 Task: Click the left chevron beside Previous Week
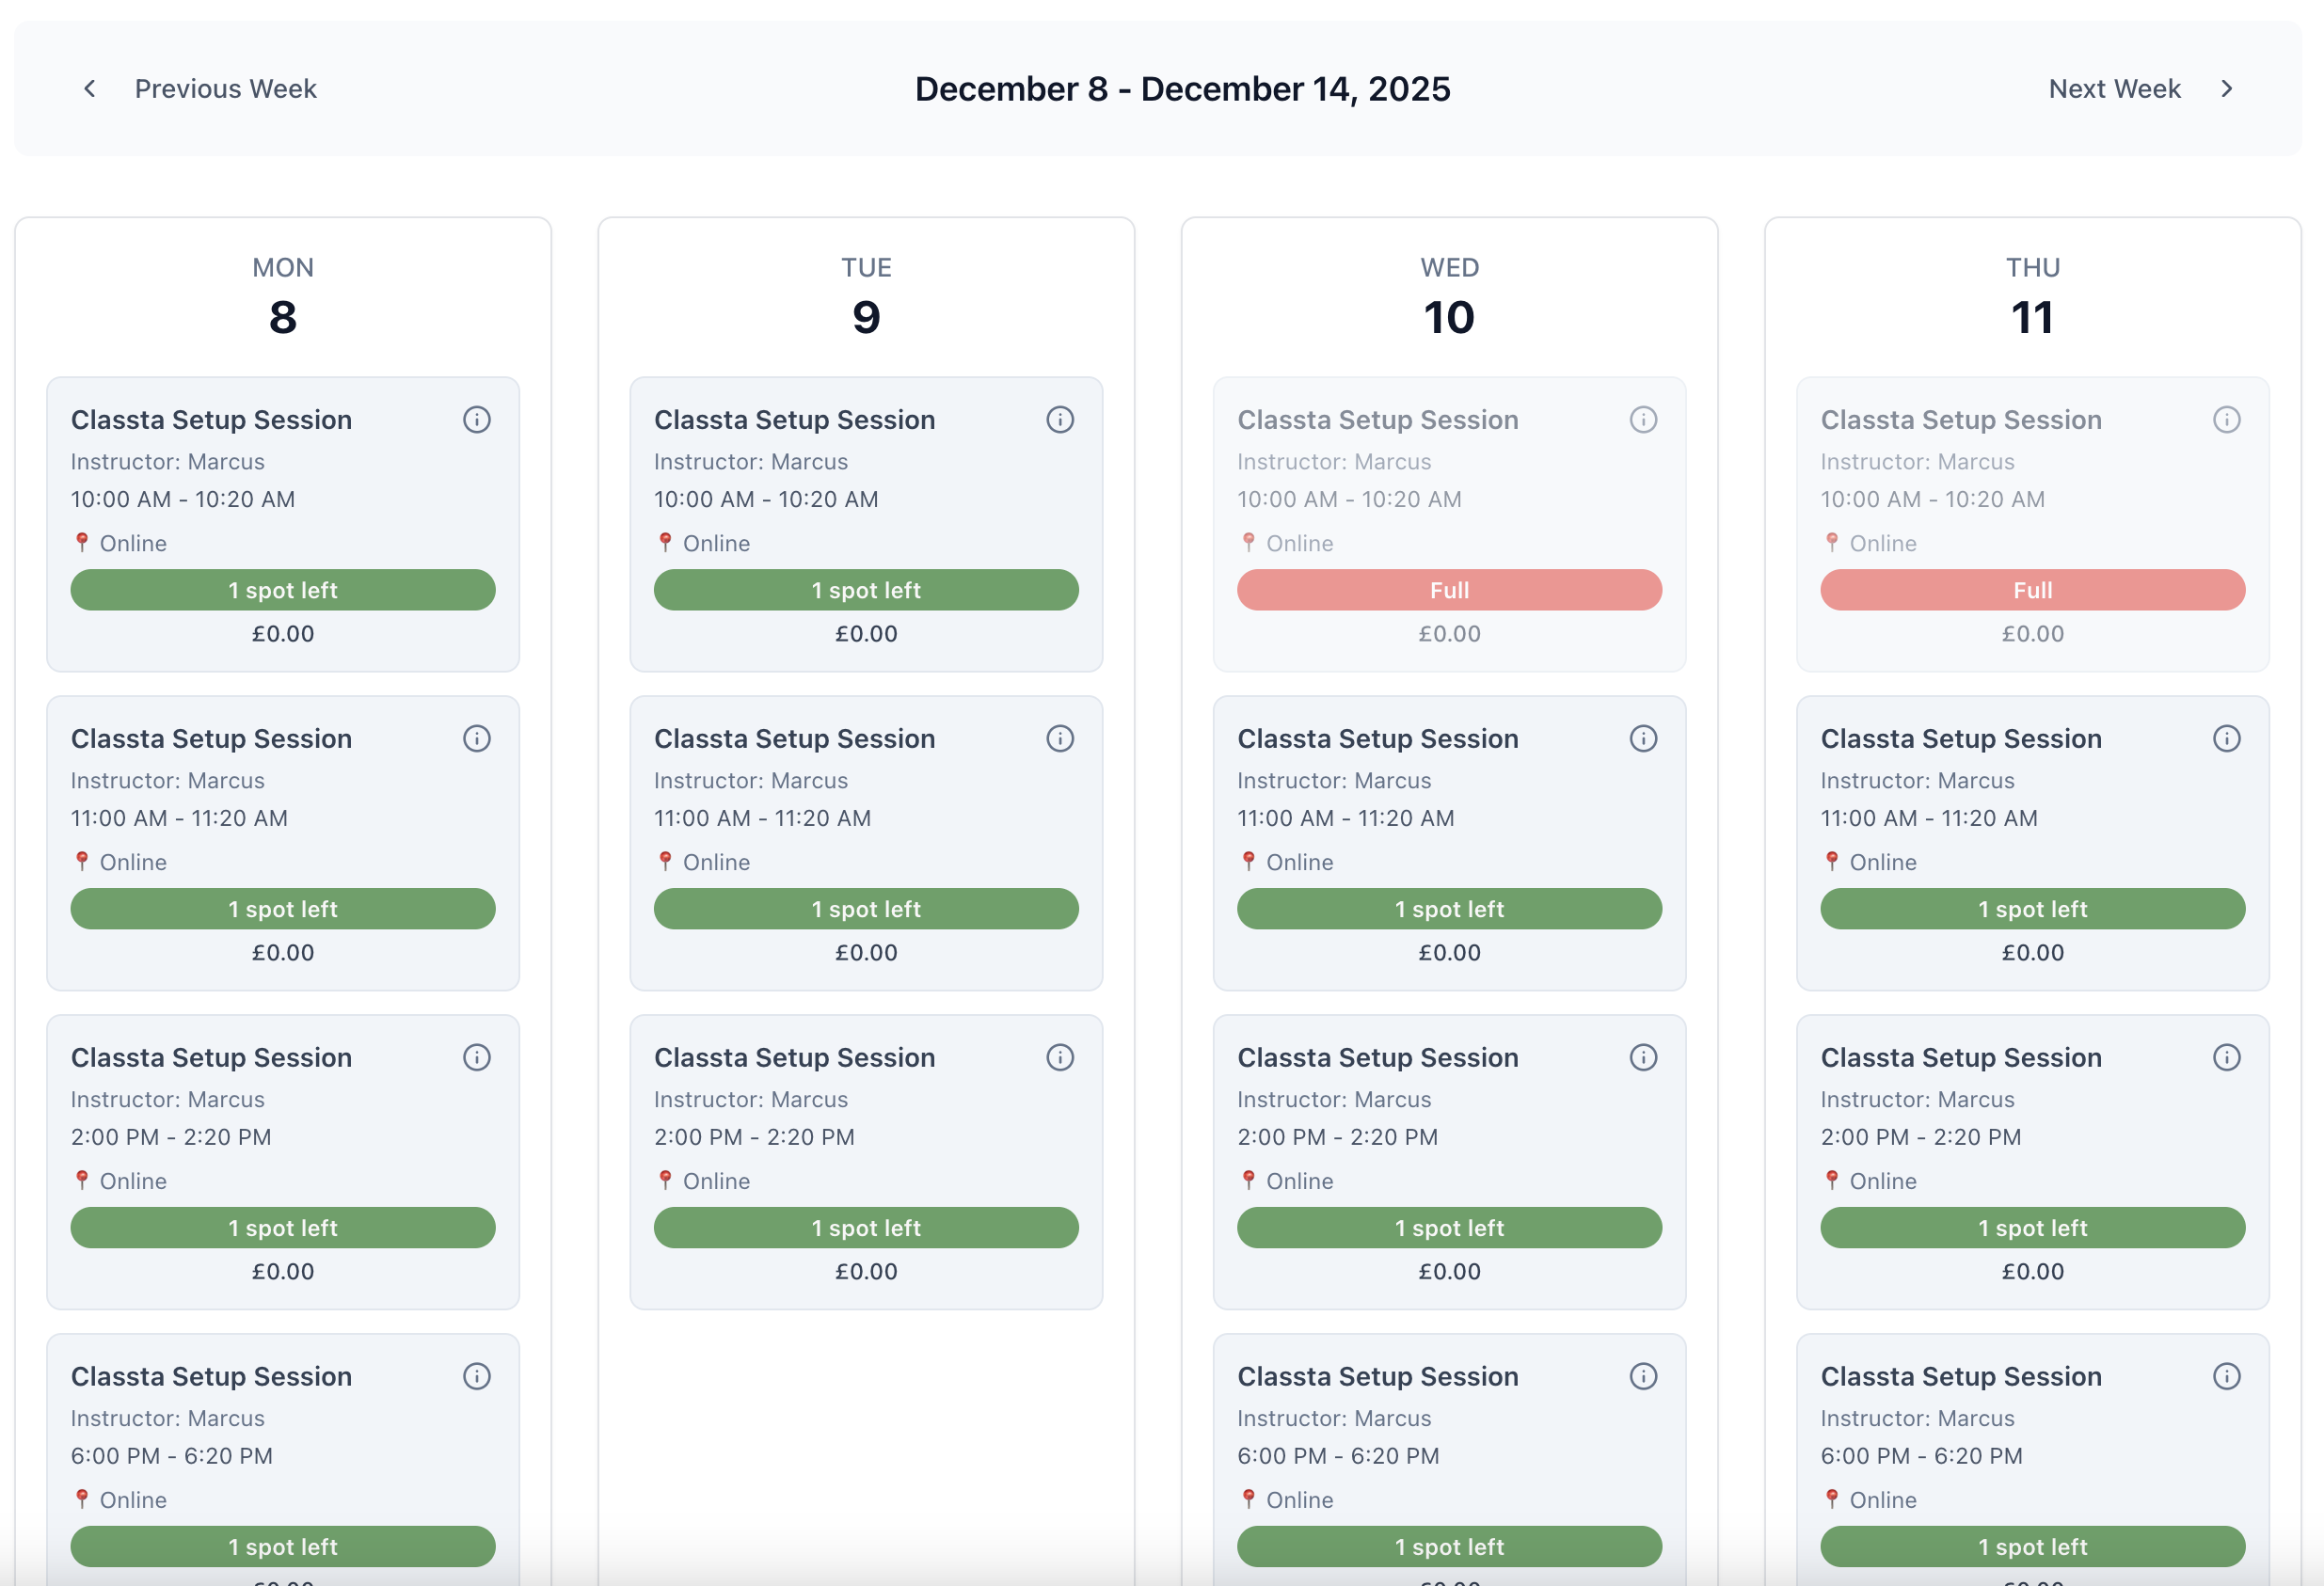89,88
